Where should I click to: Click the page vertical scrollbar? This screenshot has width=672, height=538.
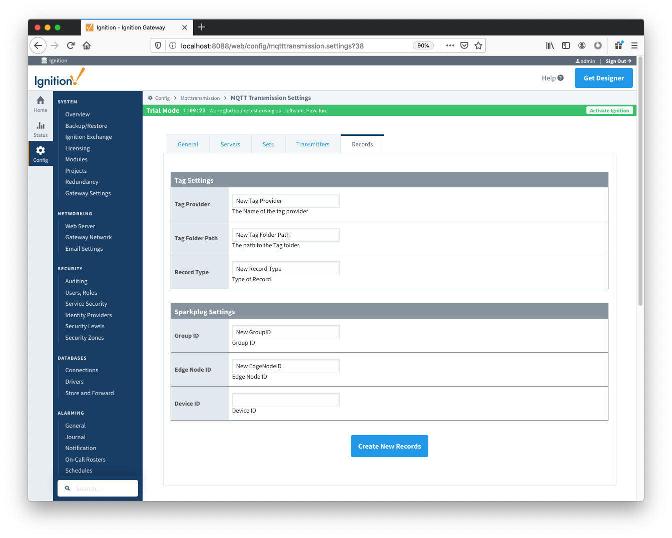pos(640,181)
